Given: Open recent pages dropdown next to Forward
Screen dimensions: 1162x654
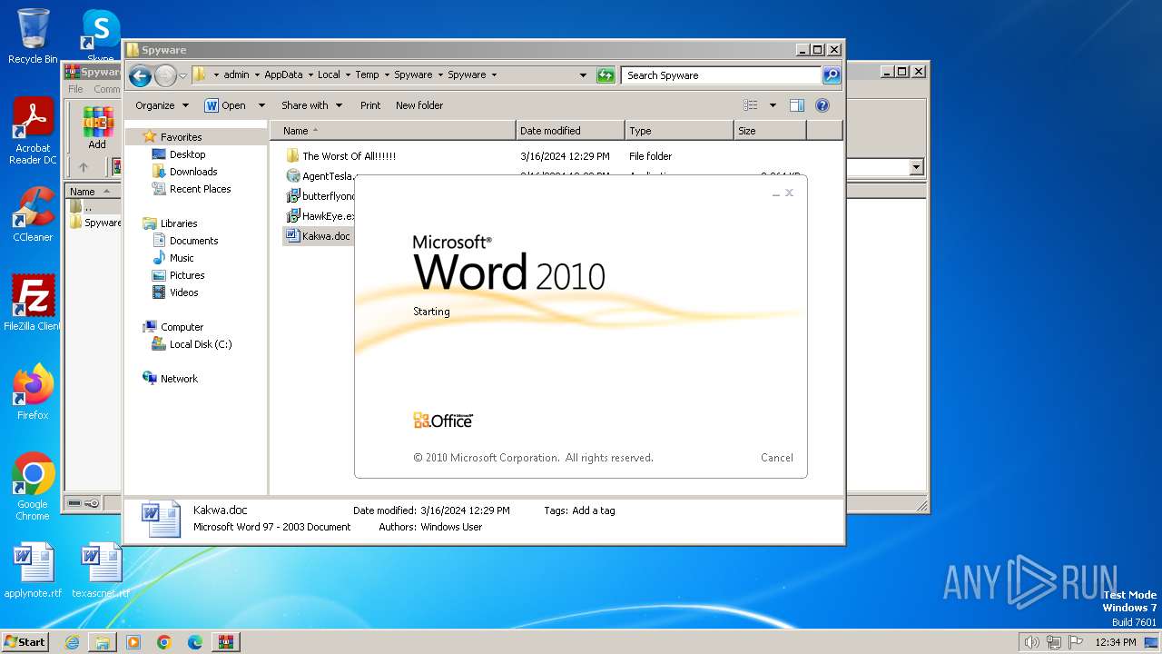Looking at the screenshot, I should [x=182, y=75].
